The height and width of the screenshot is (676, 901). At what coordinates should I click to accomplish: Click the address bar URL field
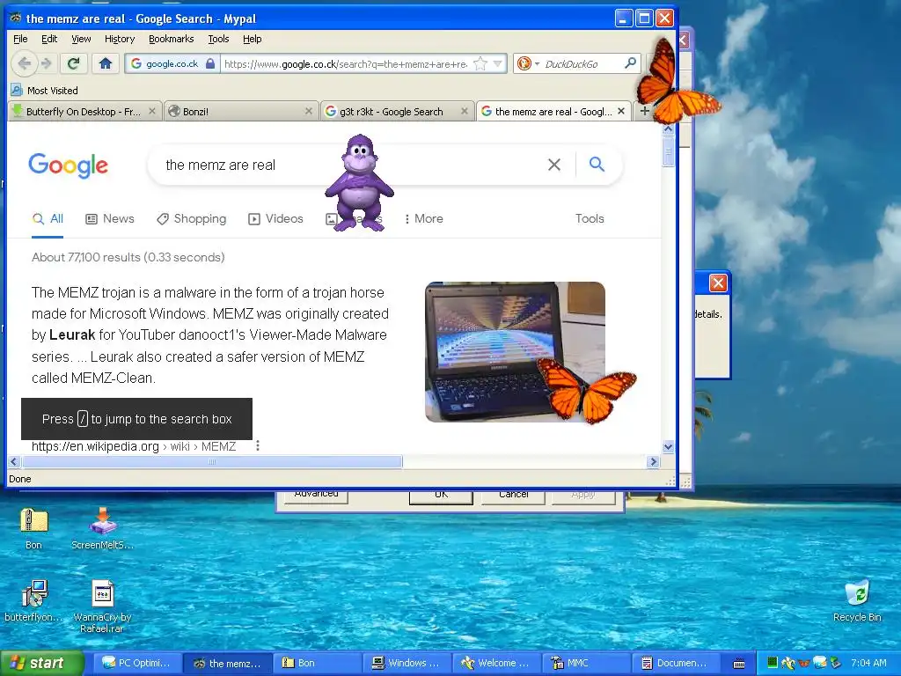(346, 63)
